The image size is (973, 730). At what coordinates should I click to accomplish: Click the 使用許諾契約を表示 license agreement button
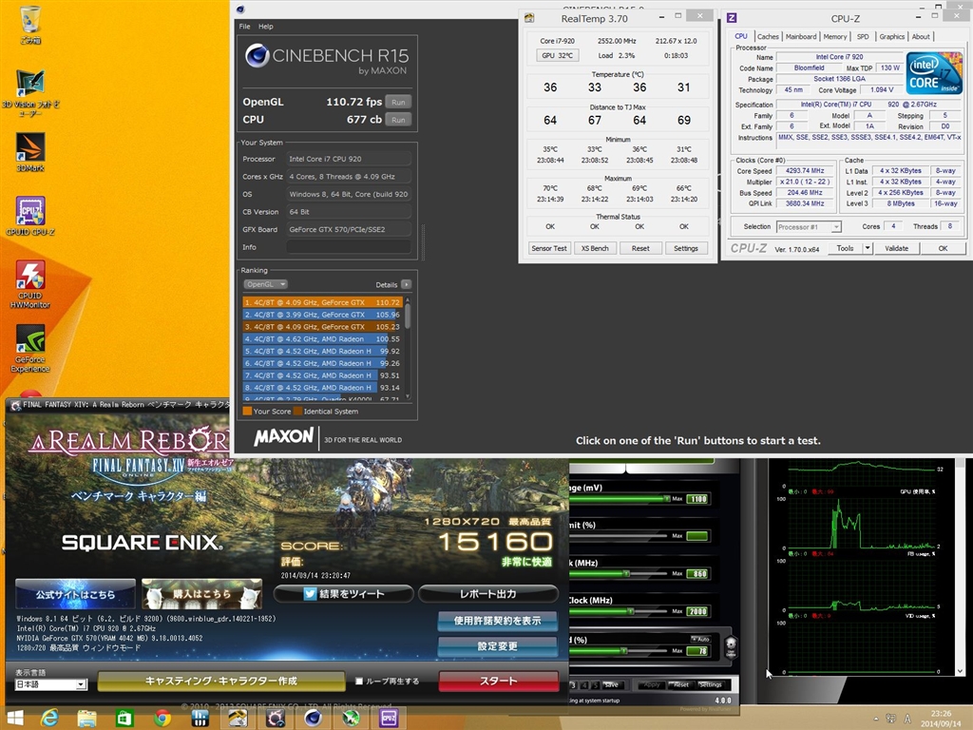pyautogui.click(x=497, y=621)
